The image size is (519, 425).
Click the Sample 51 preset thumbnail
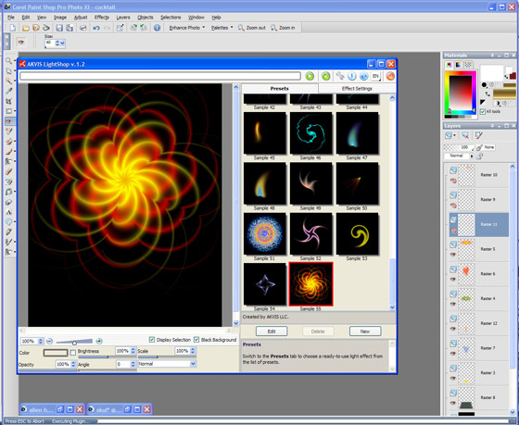pyautogui.click(x=264, y=234)
